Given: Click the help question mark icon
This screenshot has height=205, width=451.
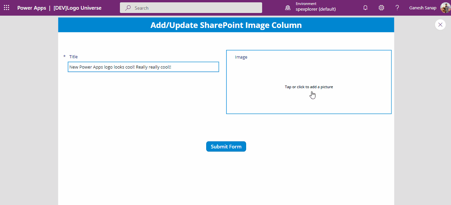Looking at the screenshot, I should coord(397,7).
